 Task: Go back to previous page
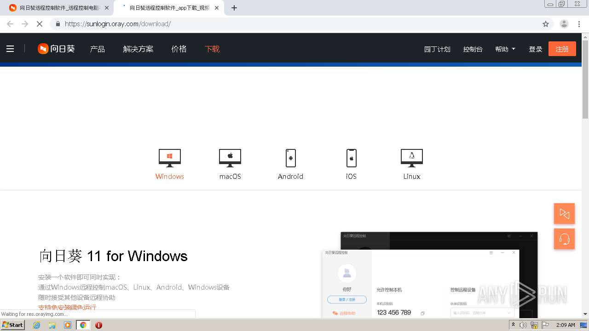[x=10, y=24]
